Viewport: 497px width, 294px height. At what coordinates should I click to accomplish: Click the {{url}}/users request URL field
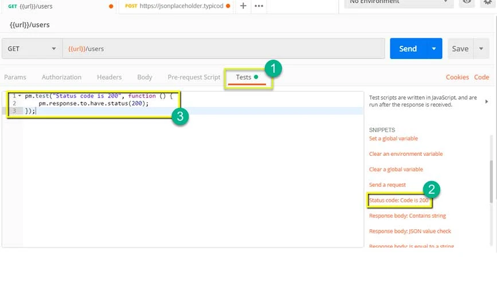(x=224, y=49)
